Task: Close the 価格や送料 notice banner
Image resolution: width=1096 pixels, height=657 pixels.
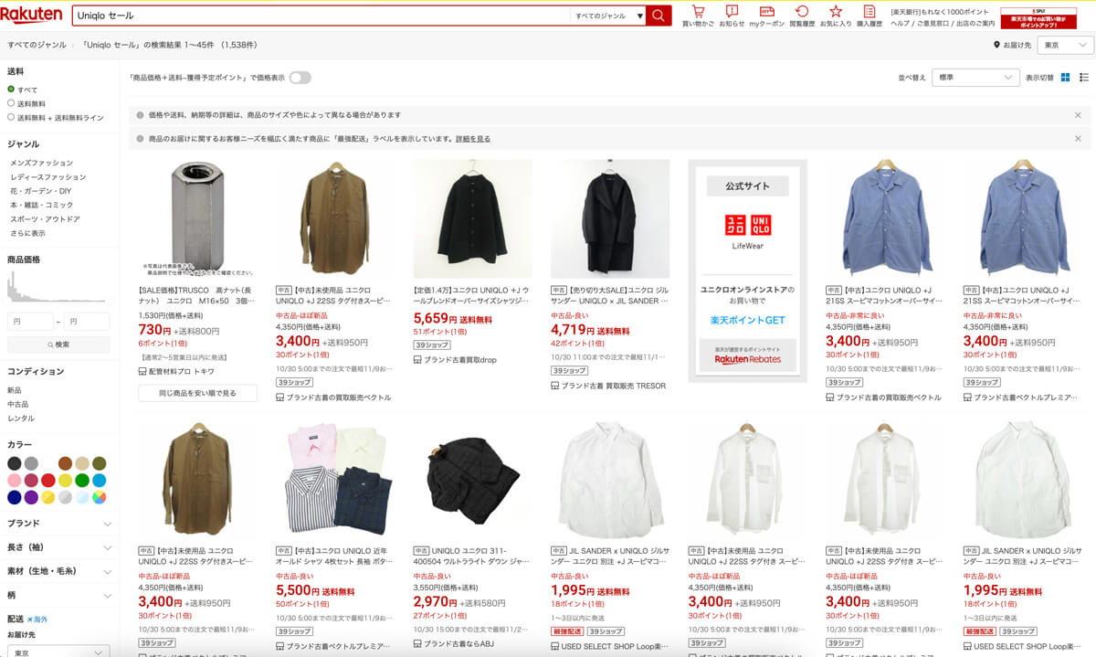Action: coord(1078,115)
